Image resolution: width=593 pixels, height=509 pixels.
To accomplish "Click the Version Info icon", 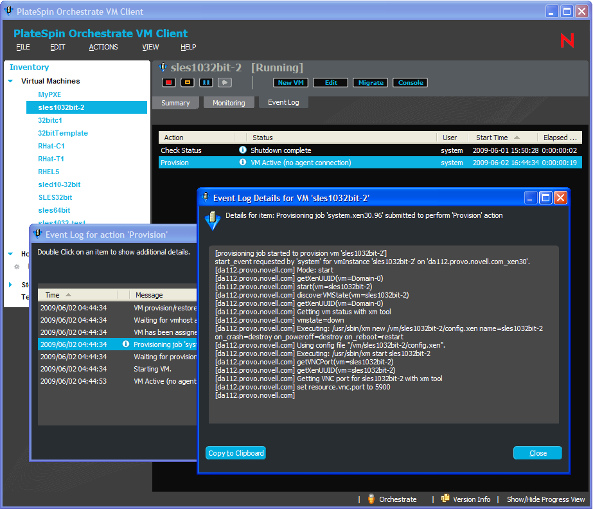I will tap(445, 499).
